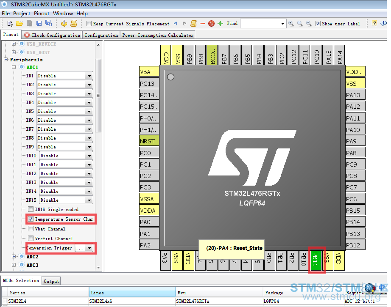Open the help question mark icon
The width and height of the screenshot is (391, 307).
[374, 24]
